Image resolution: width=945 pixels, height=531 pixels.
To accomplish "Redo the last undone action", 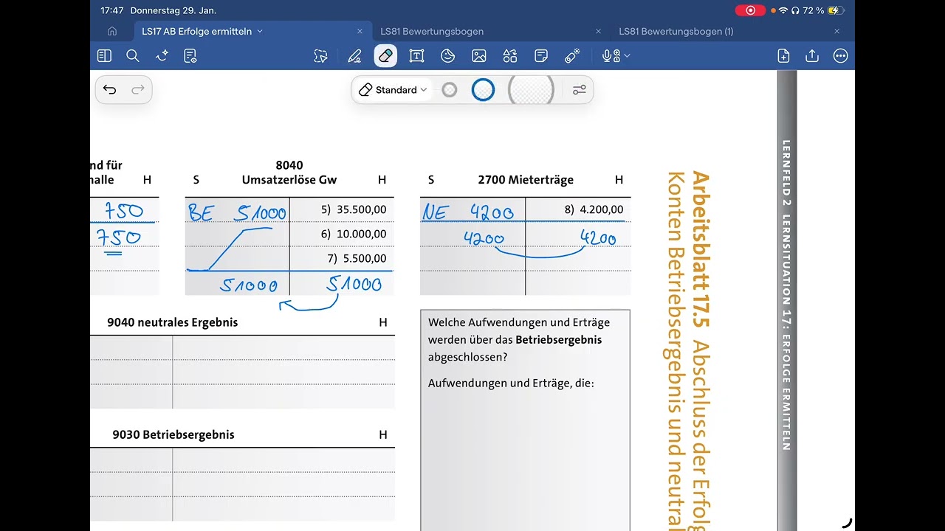I will (138, 90).
